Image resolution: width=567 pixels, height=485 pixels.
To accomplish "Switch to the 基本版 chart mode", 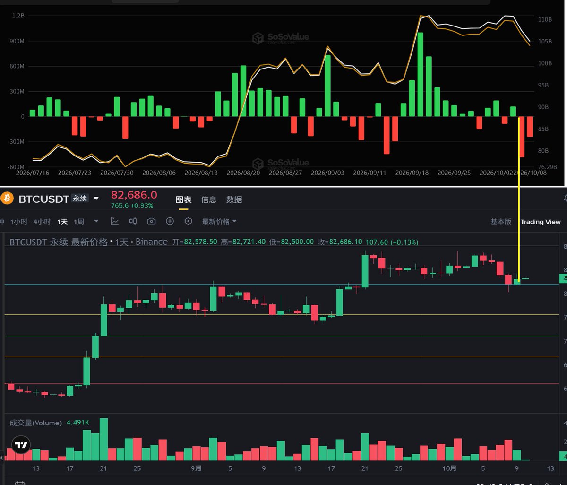I will tap(501, 222).
